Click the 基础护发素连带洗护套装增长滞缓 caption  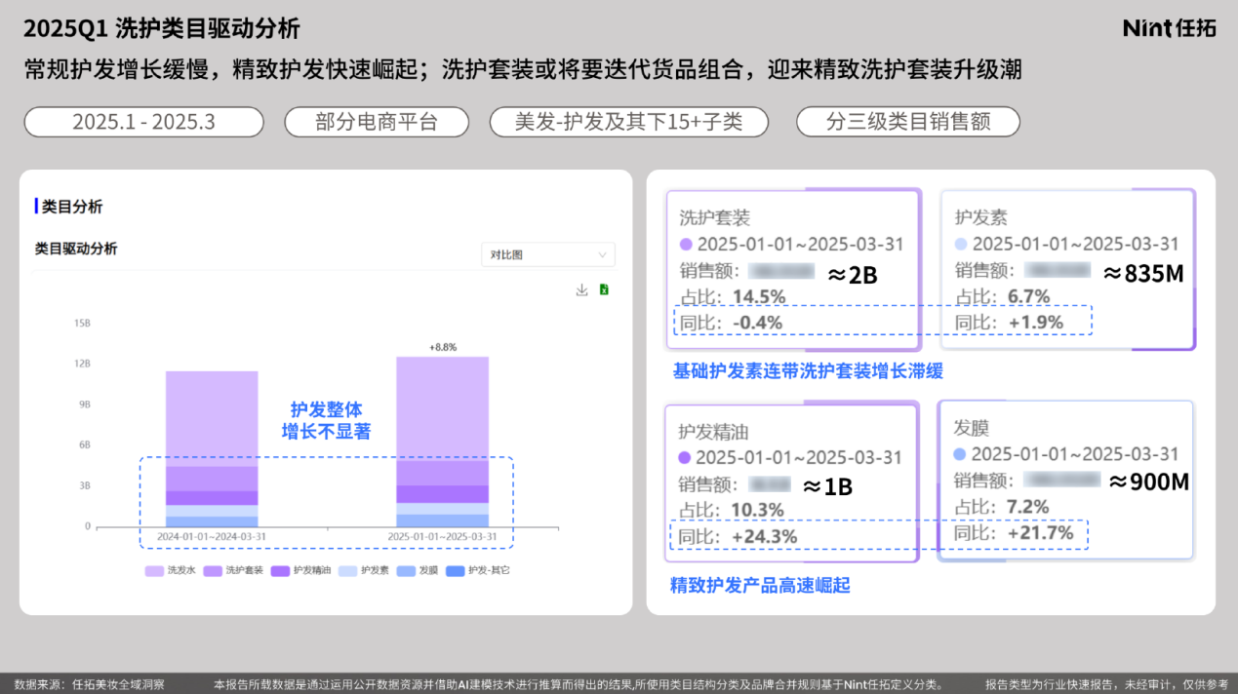[808, 371]
